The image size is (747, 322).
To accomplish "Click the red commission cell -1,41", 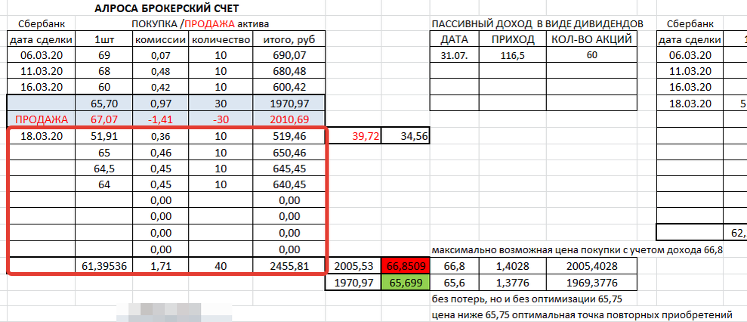I will (x=161, y=119).
